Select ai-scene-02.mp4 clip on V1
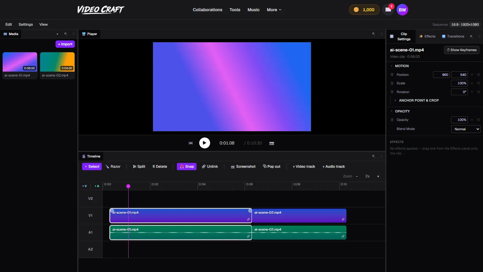 click(x=299, y=216)
